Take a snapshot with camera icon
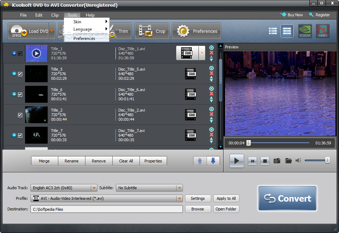Image resolution: width=339 pixels, height=233 pixels. pos(277,161)
